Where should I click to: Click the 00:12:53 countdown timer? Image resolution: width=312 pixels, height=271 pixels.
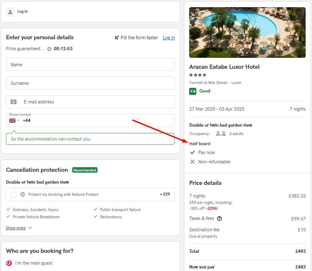click(x=63, y=49)
